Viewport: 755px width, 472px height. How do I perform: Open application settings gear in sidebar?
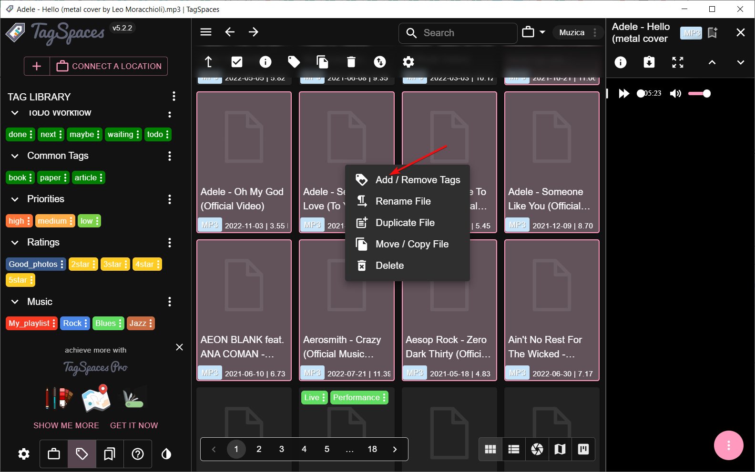[24, 454]
